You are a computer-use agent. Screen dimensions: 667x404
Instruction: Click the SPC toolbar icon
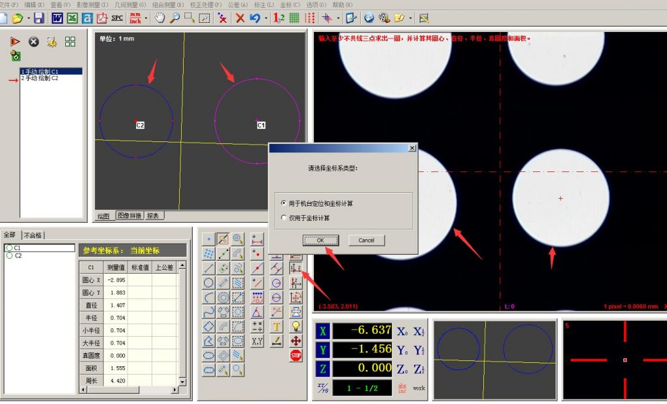pyautogui.click(x=117, y=18)
